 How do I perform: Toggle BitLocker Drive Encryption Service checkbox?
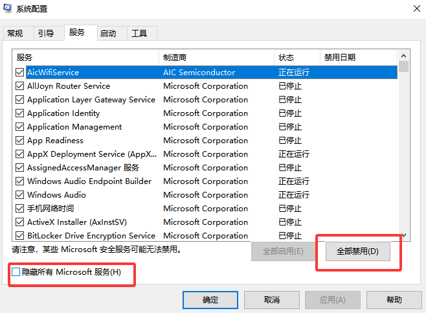click(19, 235)
